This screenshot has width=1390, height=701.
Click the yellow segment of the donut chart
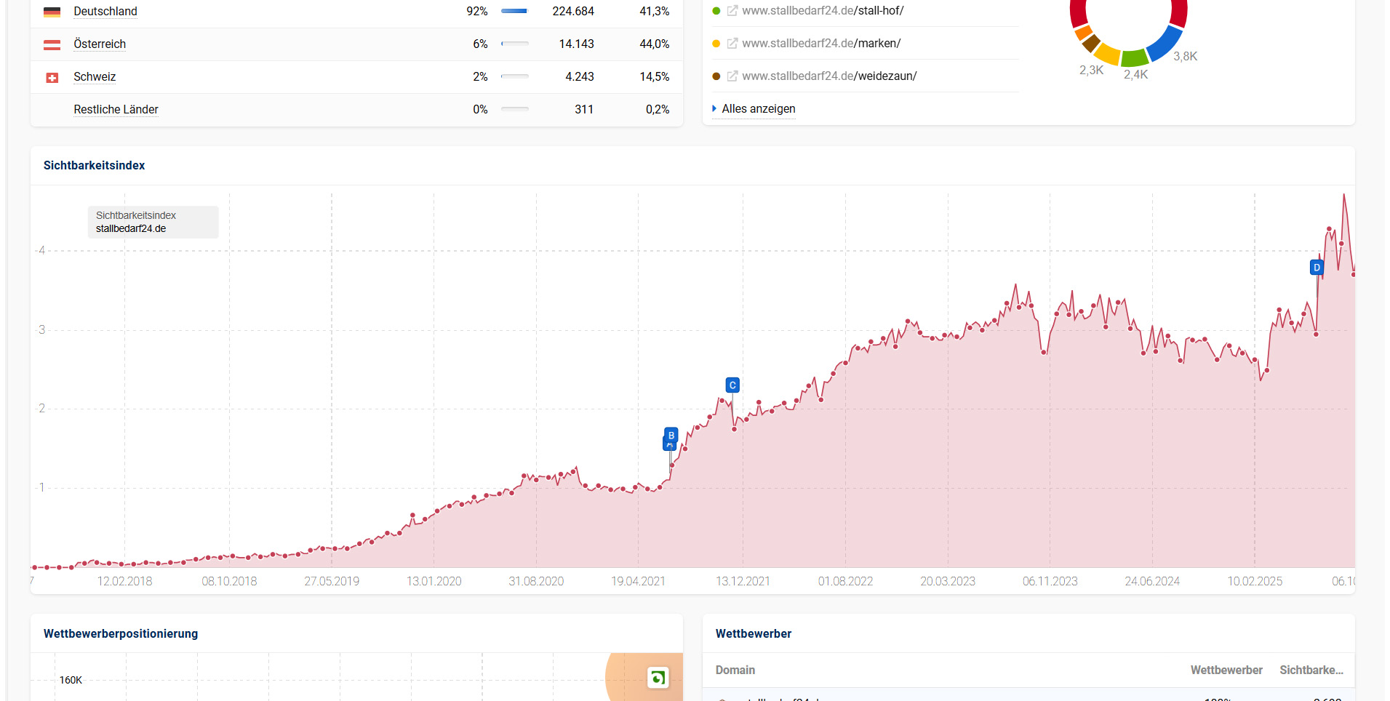1106,53
